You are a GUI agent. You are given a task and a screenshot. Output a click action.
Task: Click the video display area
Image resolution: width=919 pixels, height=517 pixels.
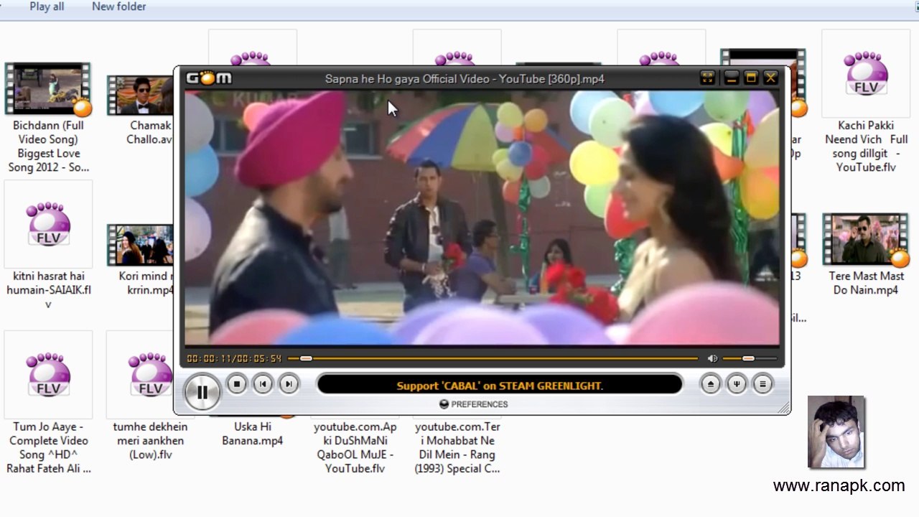click(482, 218)
